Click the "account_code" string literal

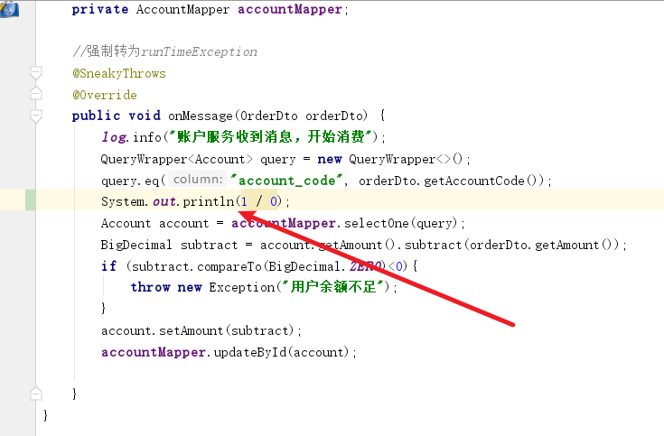(286, 180)
